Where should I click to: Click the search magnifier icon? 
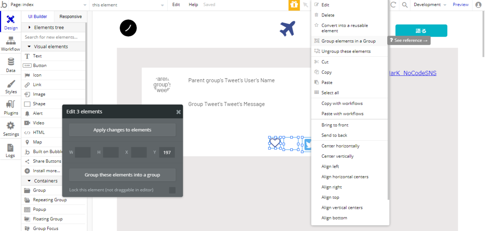coord(405,5)
